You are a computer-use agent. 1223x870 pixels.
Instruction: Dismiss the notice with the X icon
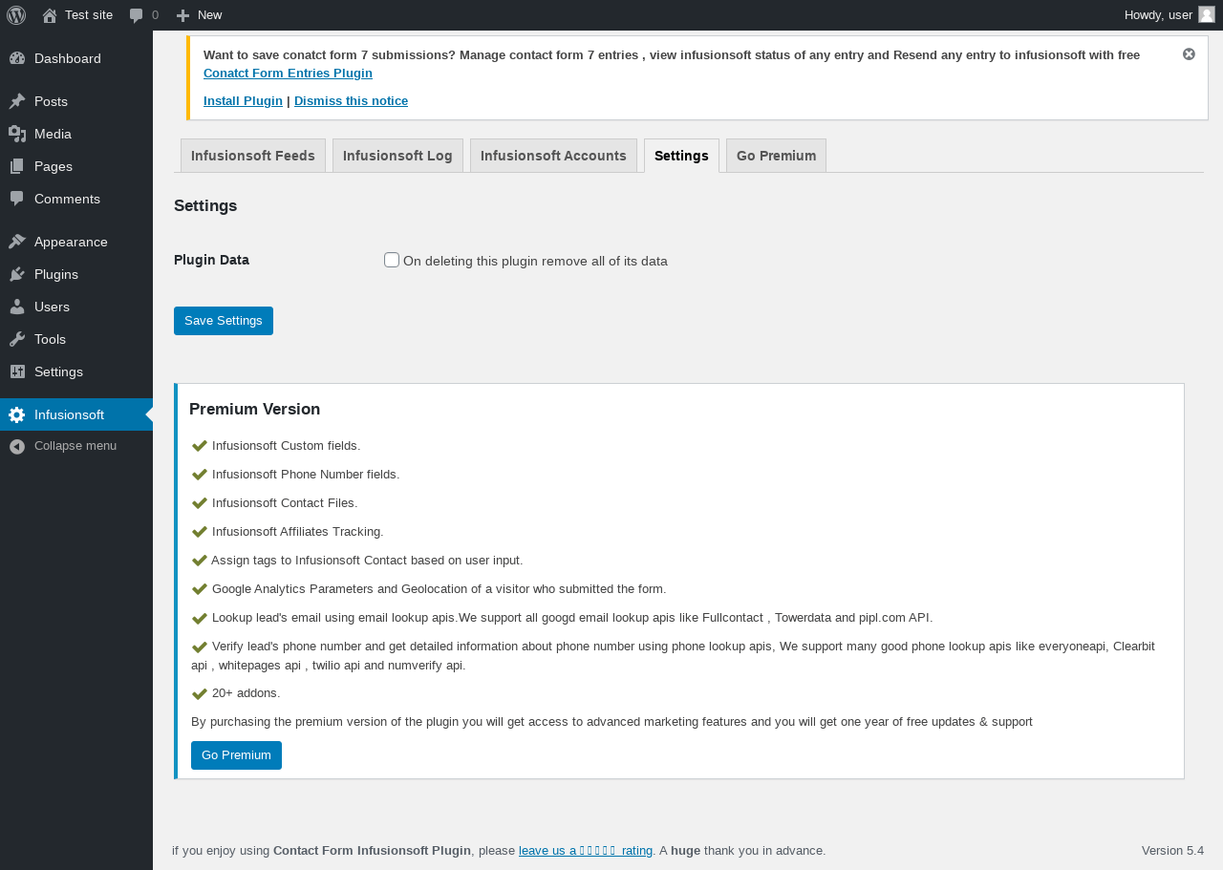click(1189, 54)
